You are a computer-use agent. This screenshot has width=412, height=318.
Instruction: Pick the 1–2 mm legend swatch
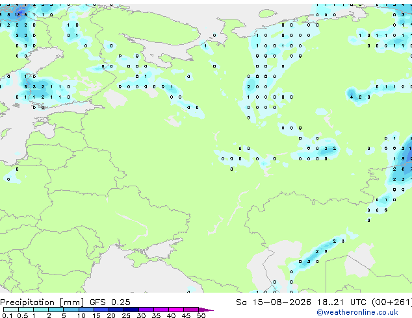click(41, 310)
